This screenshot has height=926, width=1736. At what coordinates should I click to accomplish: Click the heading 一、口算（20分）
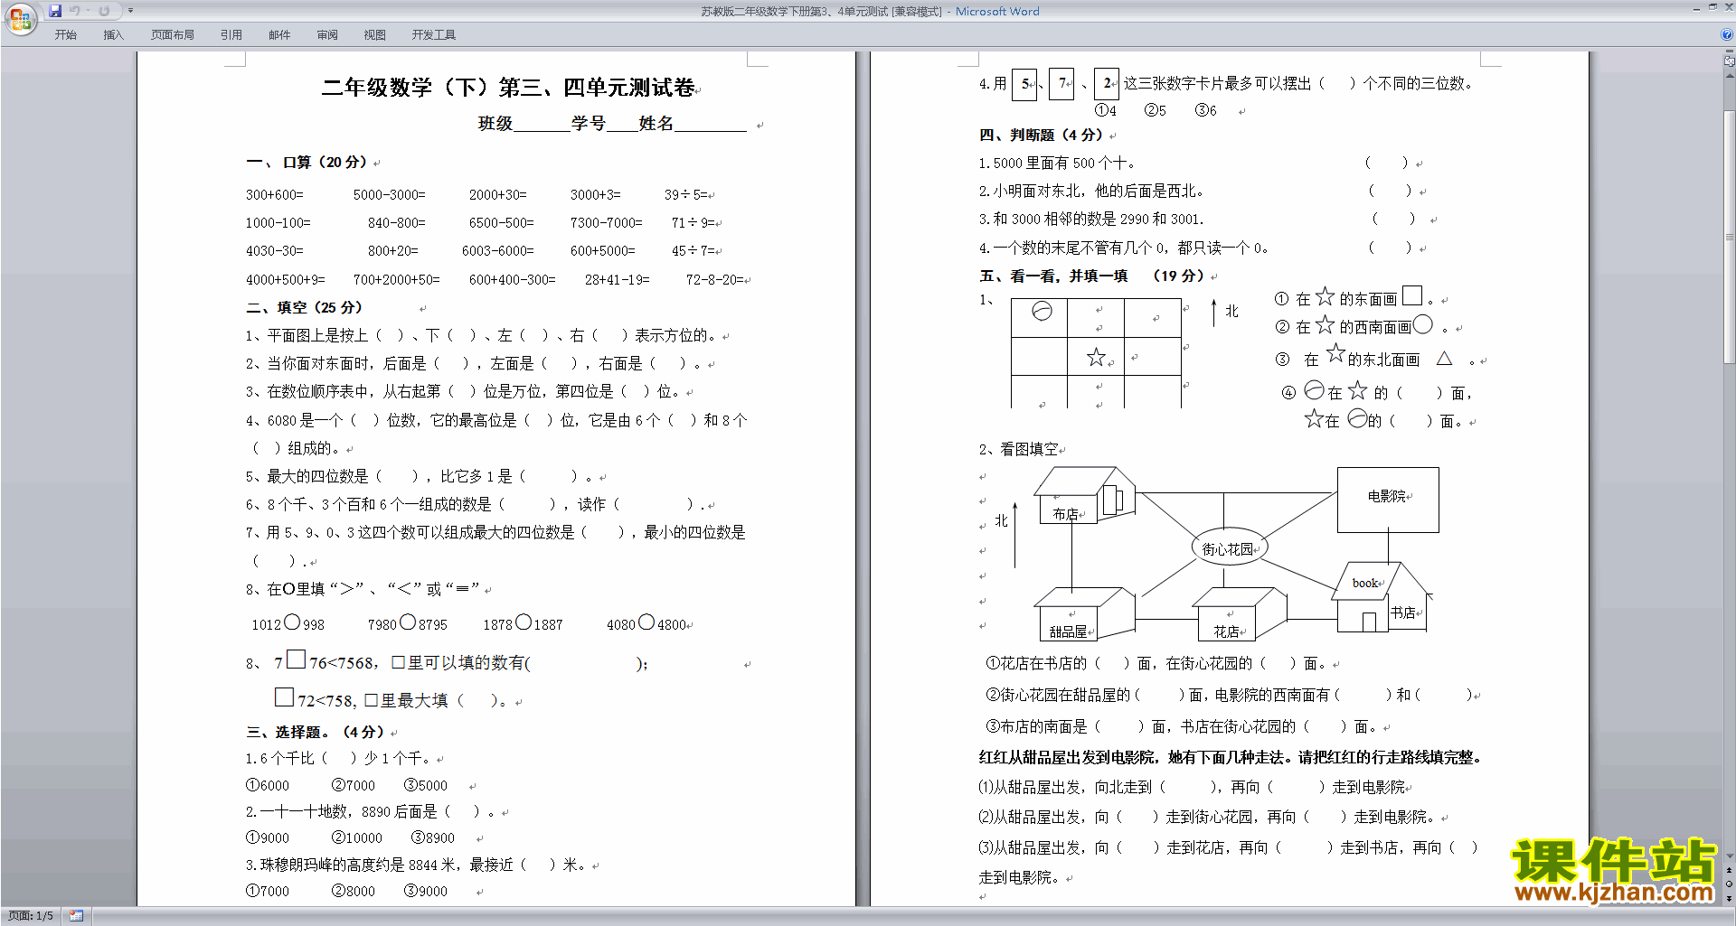tap(307, 163)
